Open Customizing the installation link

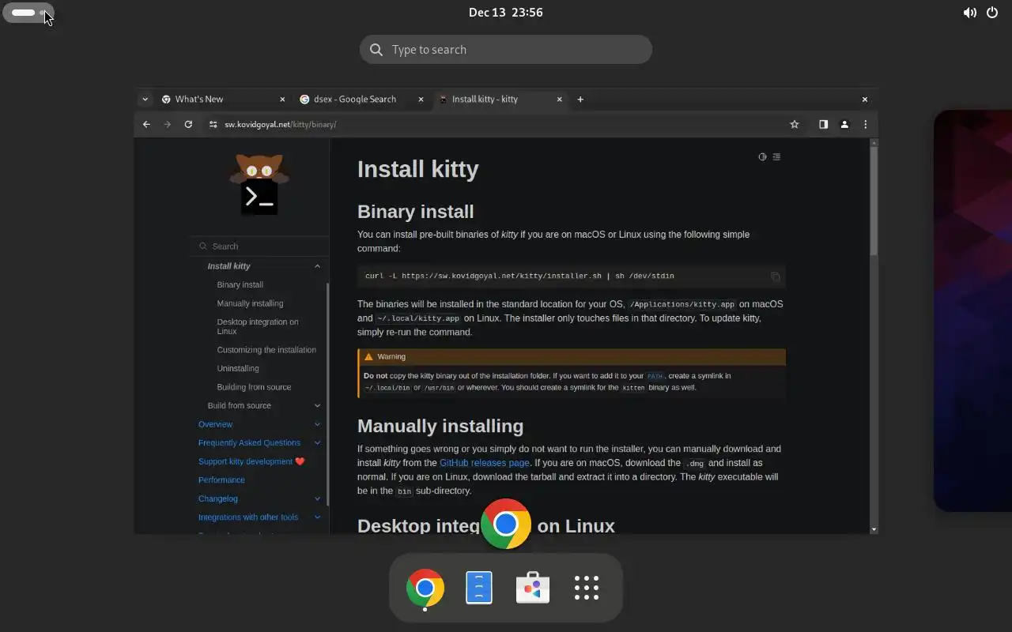266,350
